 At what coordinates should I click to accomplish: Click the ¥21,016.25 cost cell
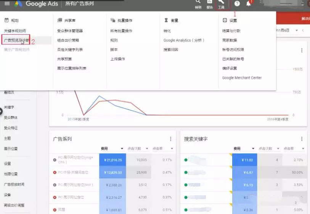(112, 160)
